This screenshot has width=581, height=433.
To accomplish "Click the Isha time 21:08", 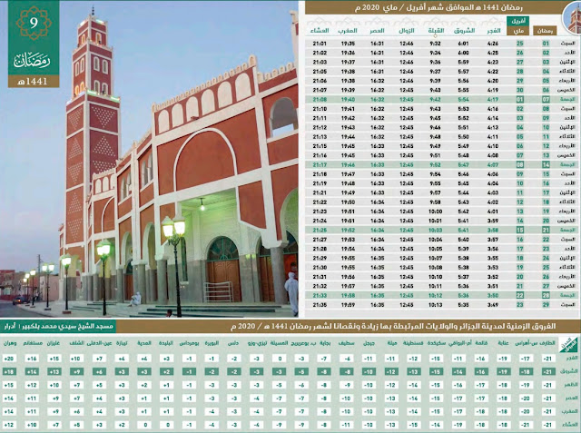I will point(320,99).
